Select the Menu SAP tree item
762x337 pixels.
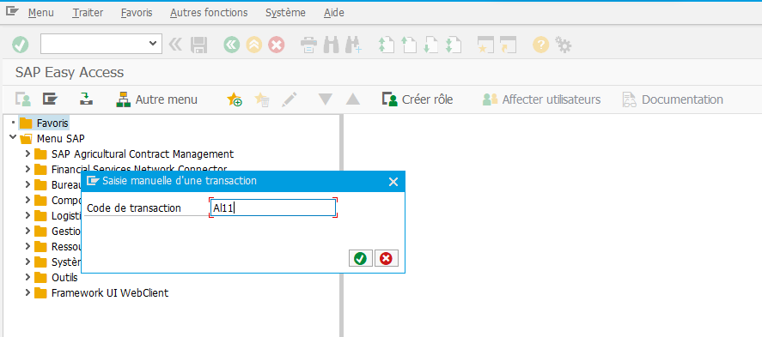pyautogui.click(x=61, y=139)
